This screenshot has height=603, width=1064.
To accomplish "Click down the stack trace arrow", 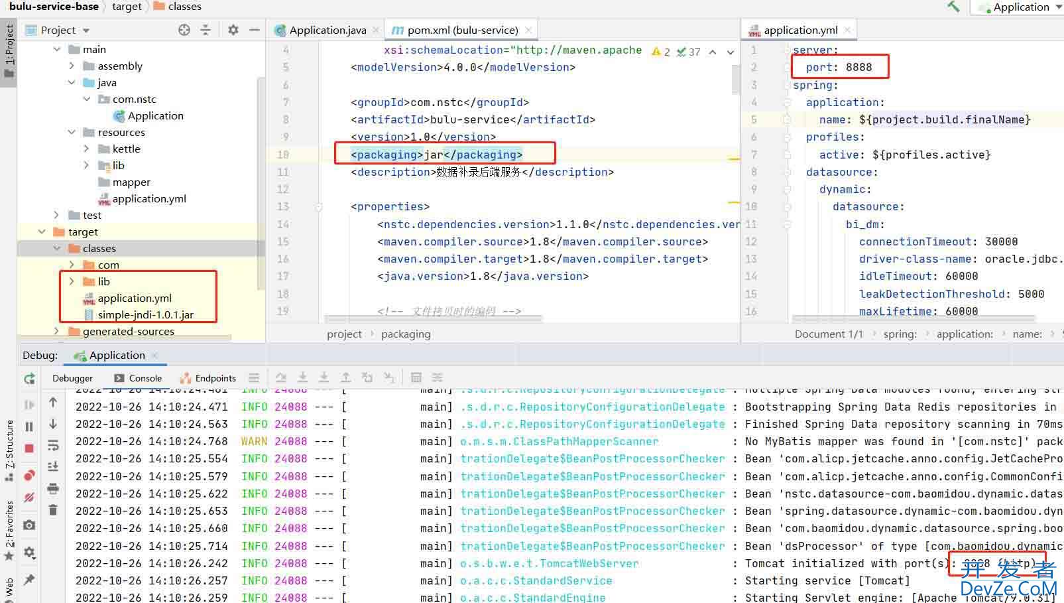I will point(53,424).
